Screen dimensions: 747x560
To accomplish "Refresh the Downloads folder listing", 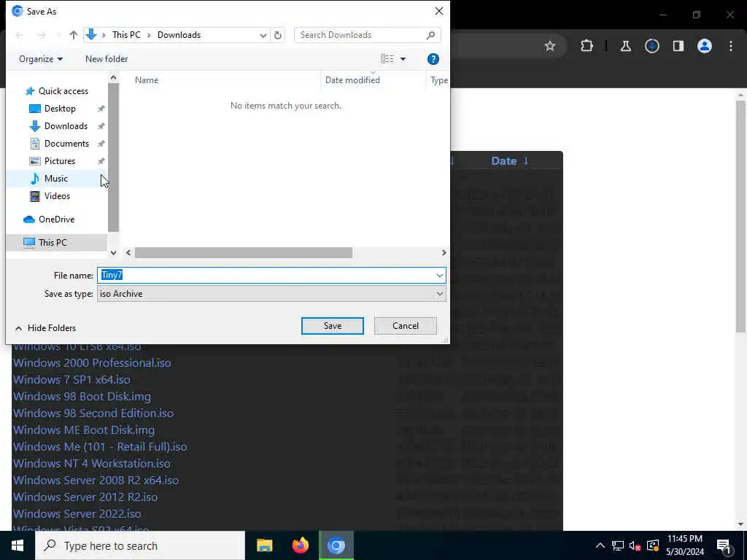I will pyautogui.click(x=278, y=35).
